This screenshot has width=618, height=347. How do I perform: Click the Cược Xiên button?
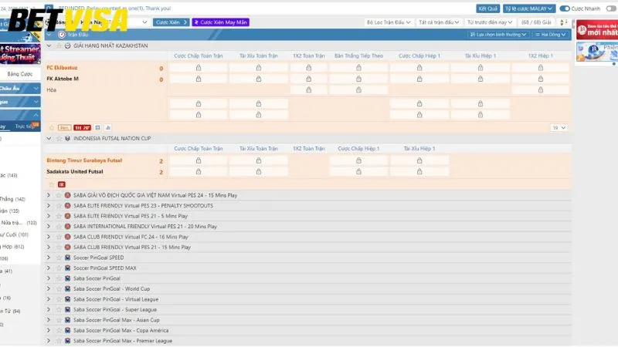(x=171, y=22)
